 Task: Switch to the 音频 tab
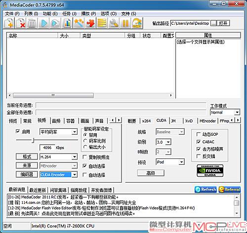click(x=56, y=121)
